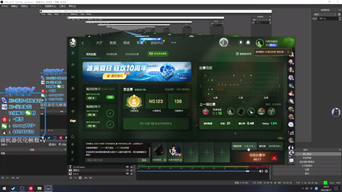Lock the harry source layer

click(131, 174)
